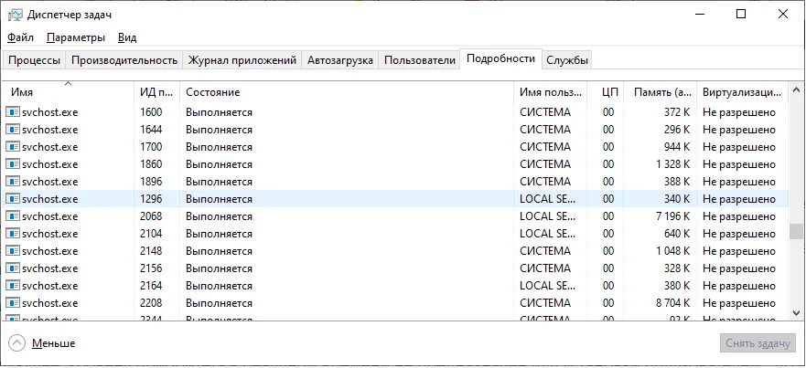Sort by the Состояние column header
The image size is (806, 368).
point(212,93)
